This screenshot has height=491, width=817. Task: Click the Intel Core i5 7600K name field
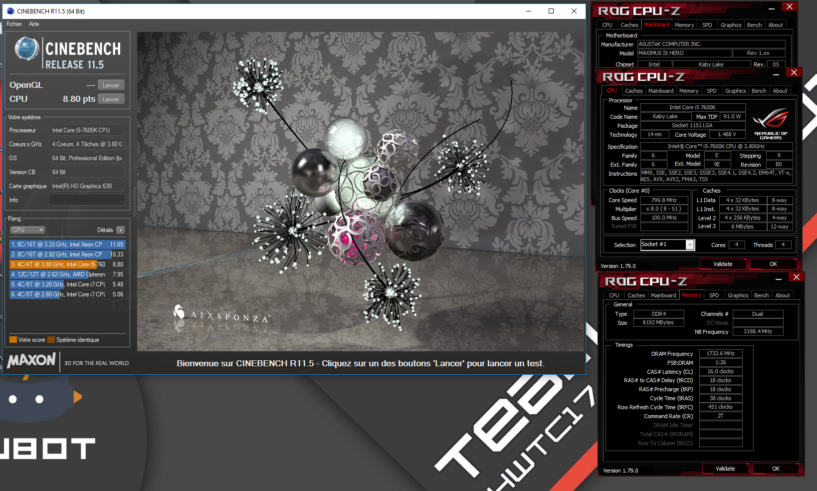click(692, 107)
